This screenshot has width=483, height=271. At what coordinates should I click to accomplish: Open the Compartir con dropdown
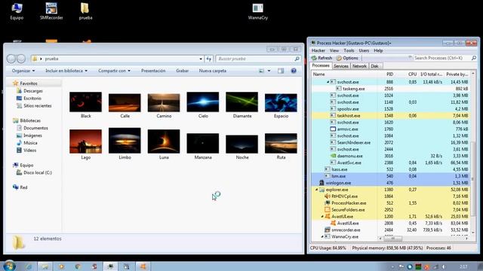(x=114, y=71)
